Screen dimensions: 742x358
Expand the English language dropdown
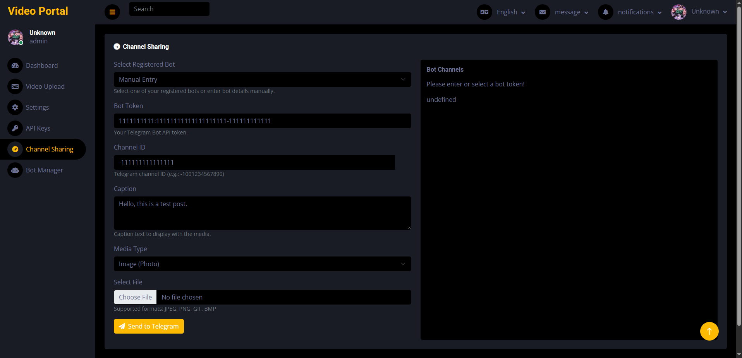pyautogui.click(x=511, y=12)
